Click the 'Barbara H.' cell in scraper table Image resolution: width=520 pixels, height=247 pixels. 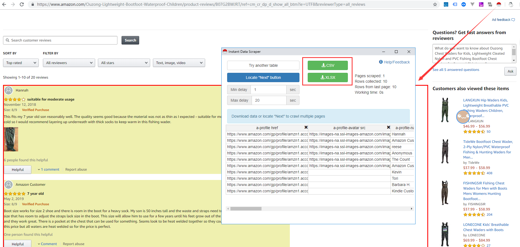pos(402,185)
